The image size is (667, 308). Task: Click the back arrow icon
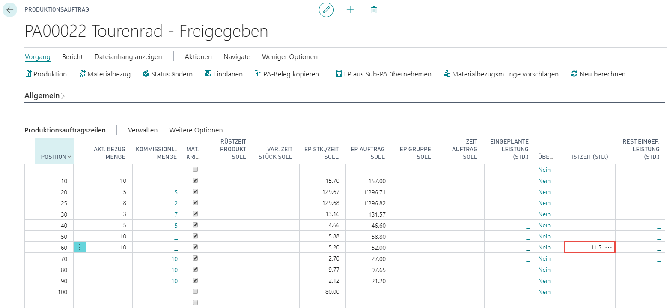click(x=10, y=10)
